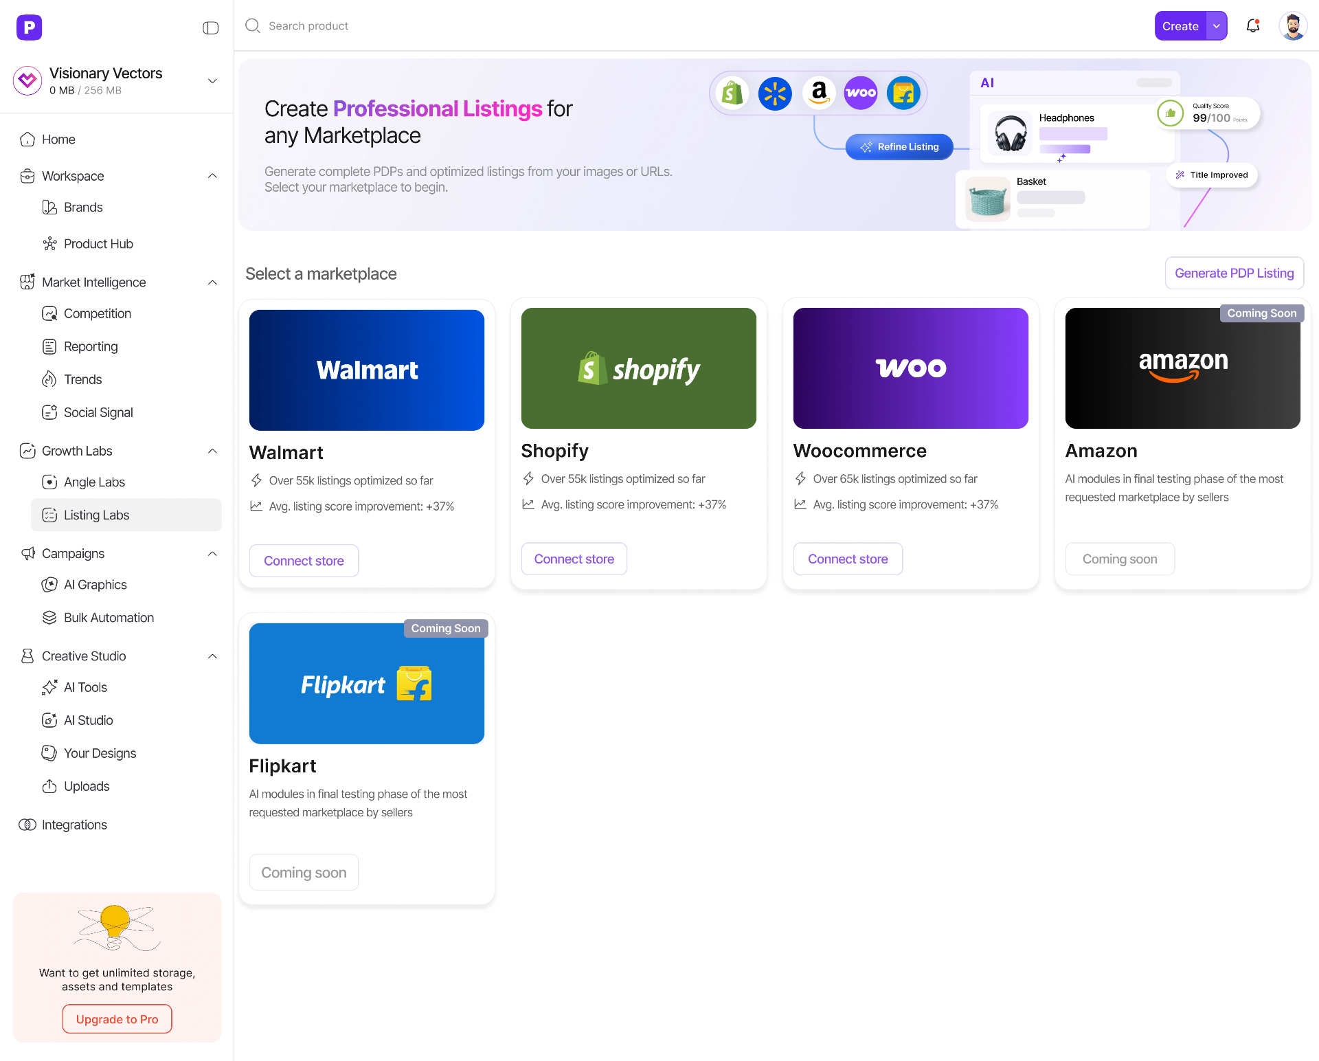This screenshot has width=1319, height=1061.
Task: Collapse the Market Intelligence section
Action: [x=212, y=282]
